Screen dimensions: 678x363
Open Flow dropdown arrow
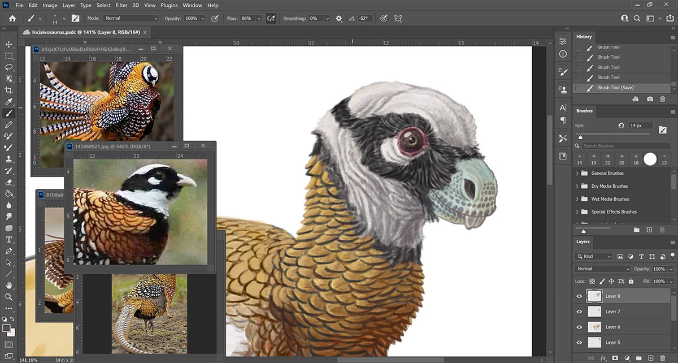point(259,18)
